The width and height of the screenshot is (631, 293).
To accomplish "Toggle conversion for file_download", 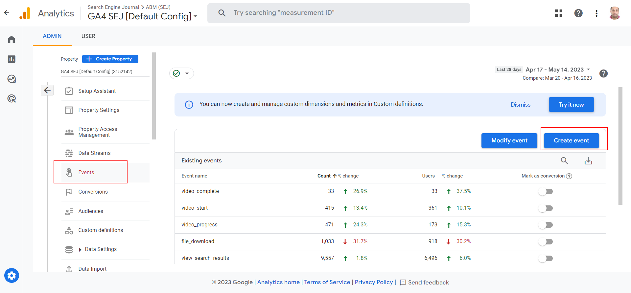I will [546, 241].
